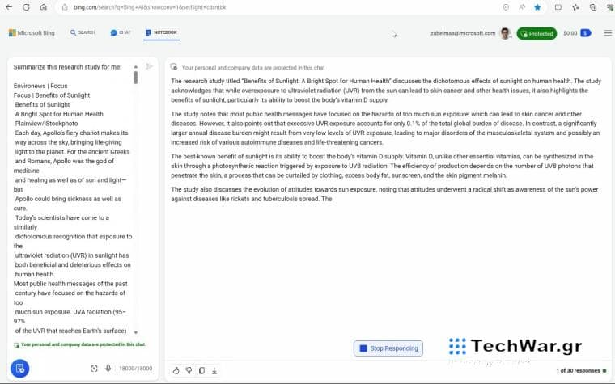The height and width of the screenshot is (384, 615).
Task: Open the user profile picture
Action: click(x=505, y=33)
